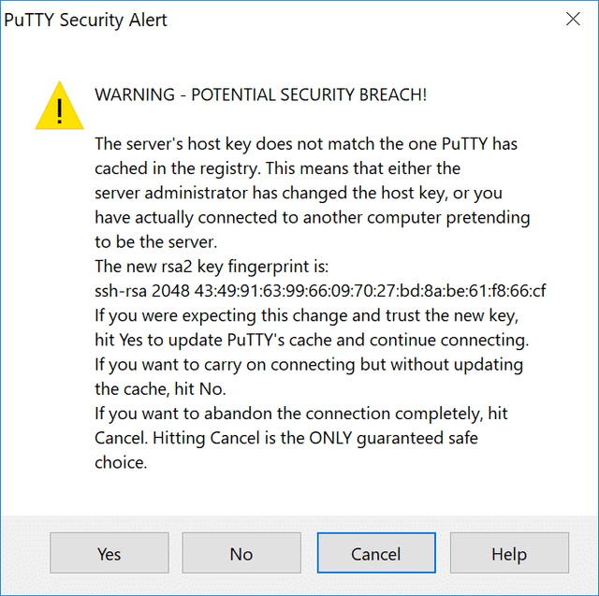Choose No to connect without caching
This screenshot has width=599, height=596.
pyautogui.click(x=241, y=554)
